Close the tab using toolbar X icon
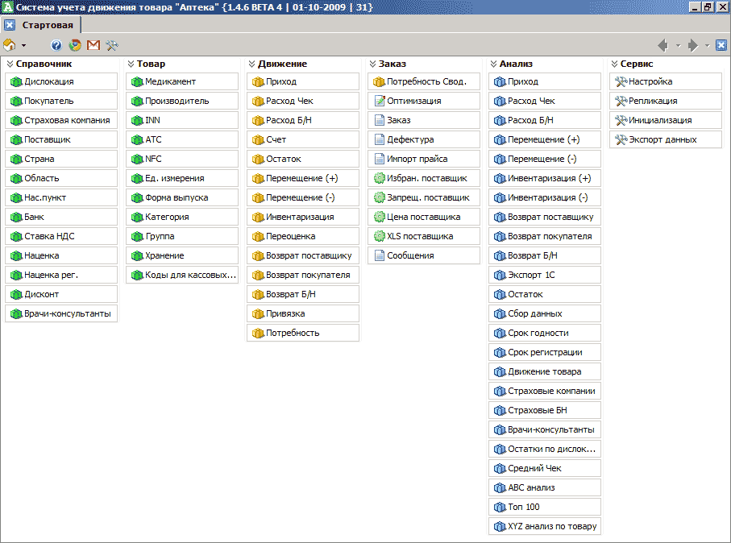This screenshot has width=731, height=543. pos(721,45)
